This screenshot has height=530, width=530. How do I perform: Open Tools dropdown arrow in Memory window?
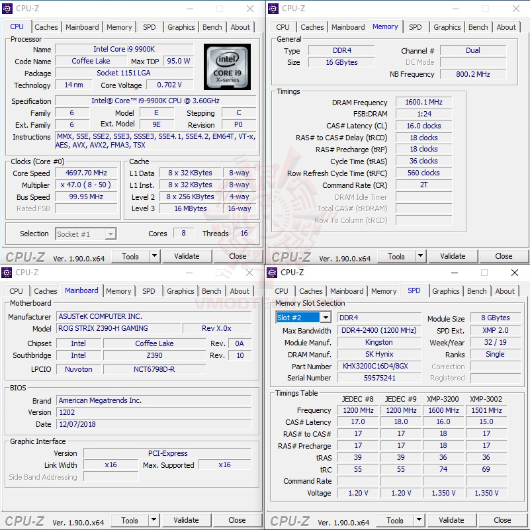[x=420, y=256]
